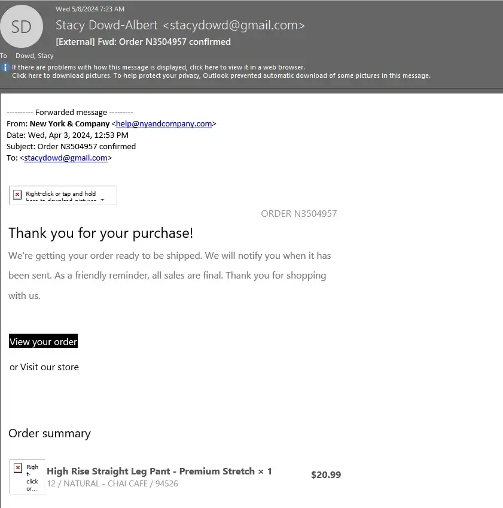Click the blue information icon in the infobar

5,68
